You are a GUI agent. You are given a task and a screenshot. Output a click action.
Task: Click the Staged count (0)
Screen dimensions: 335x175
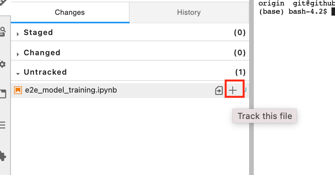coord(239,33)
